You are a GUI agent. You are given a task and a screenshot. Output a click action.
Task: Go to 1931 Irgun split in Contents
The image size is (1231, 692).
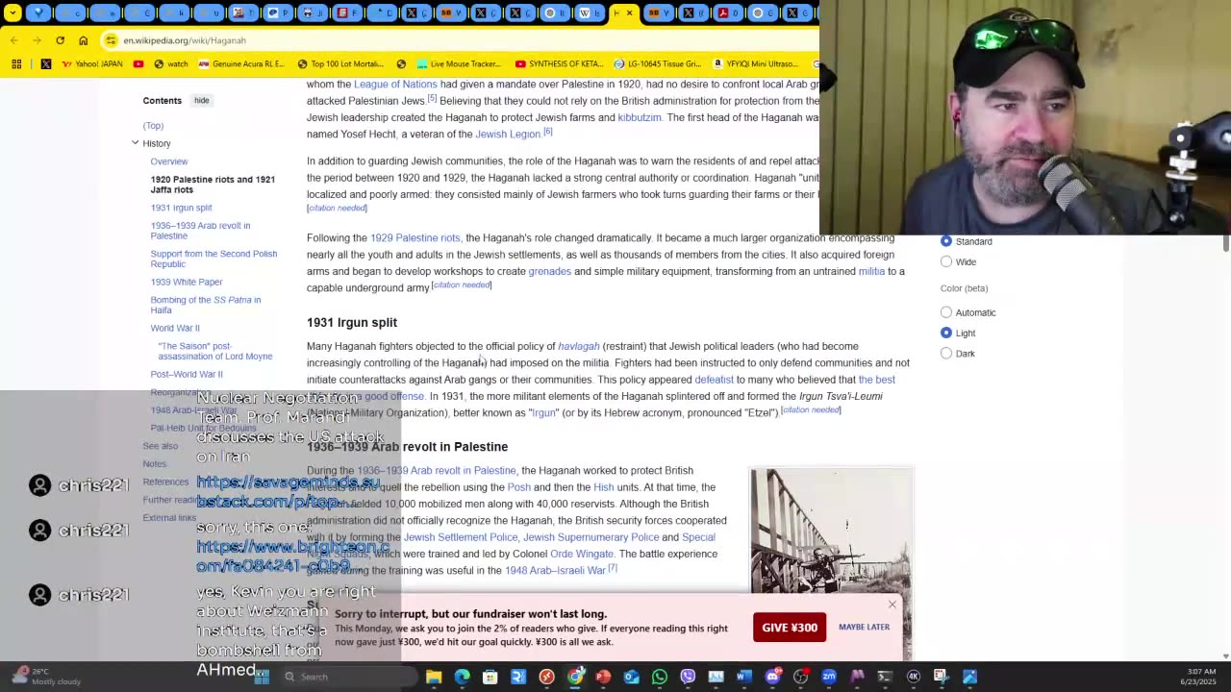(181, 208)
